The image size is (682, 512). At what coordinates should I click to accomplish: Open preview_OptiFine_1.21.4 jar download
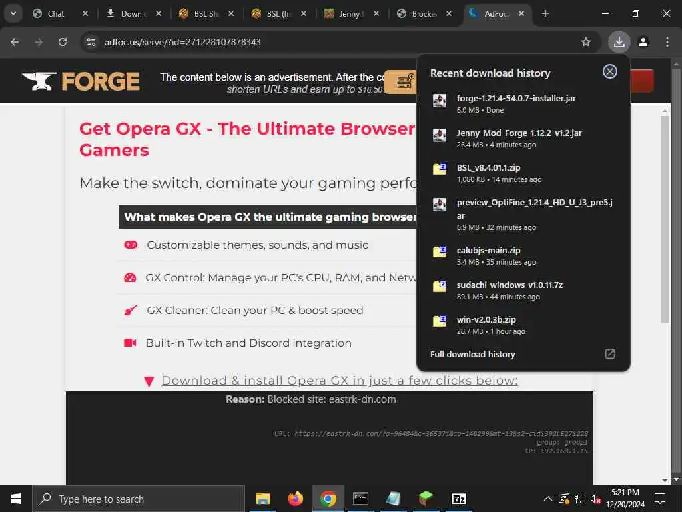point(523,214)
